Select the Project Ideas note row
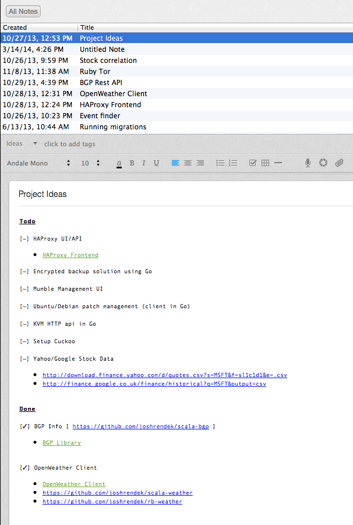Screen dimensions: 353x525 pyautogui.click(x=176, y=38)
